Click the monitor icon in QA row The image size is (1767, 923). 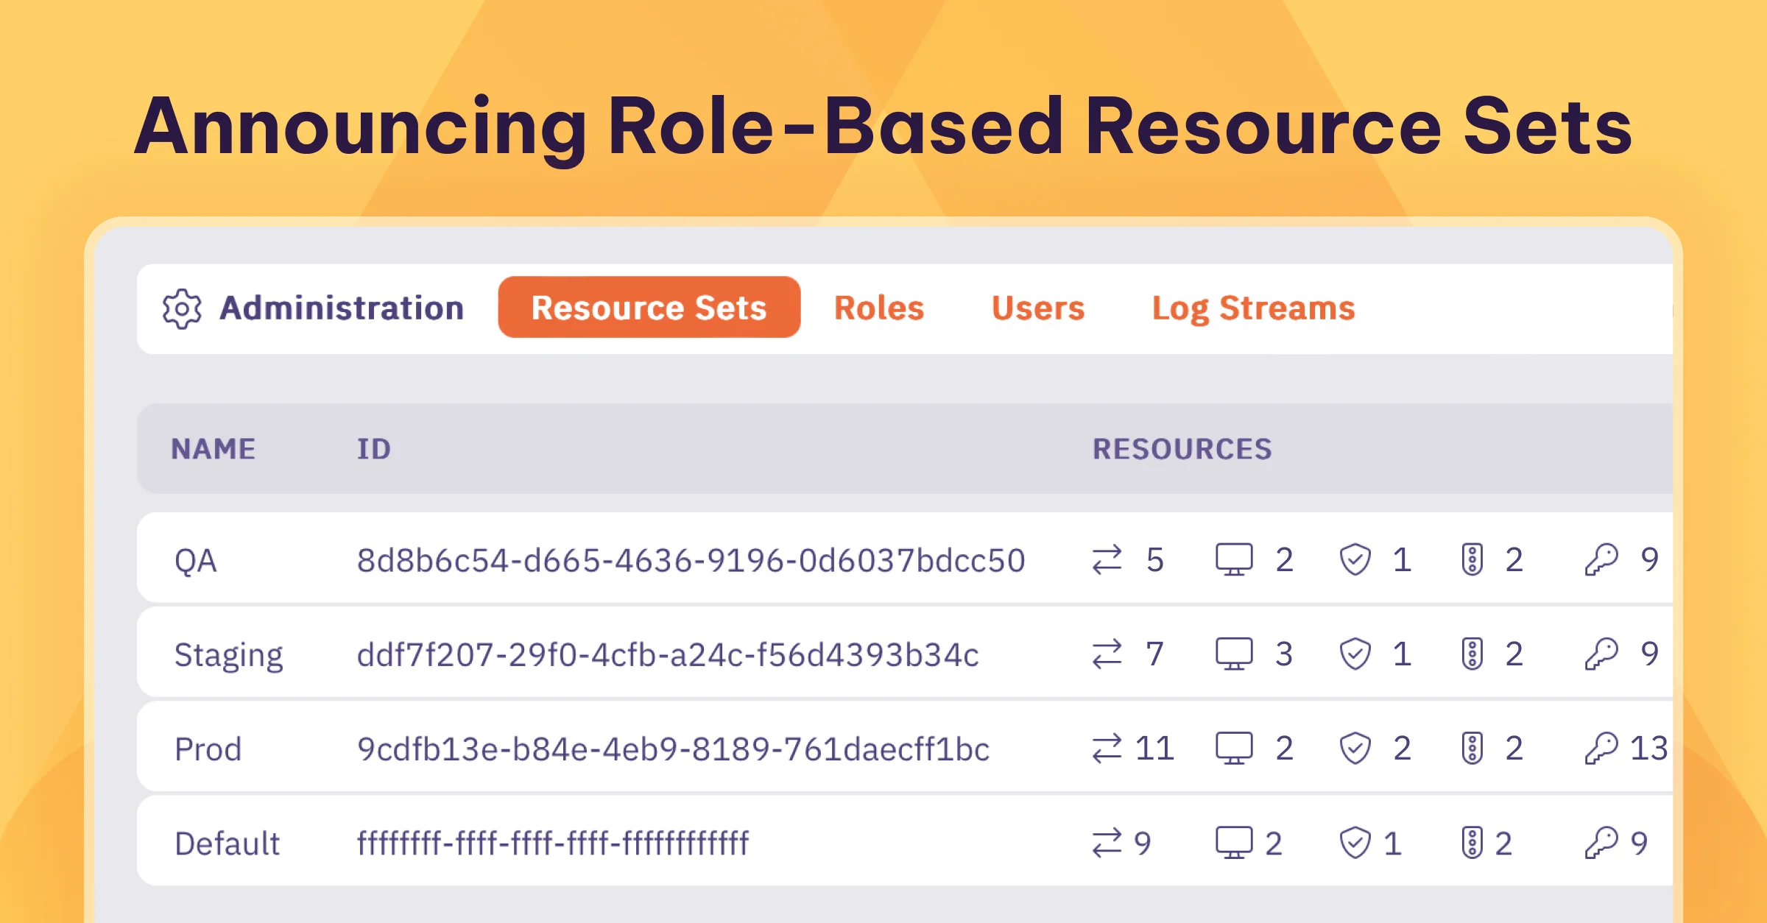(1234, 559)
